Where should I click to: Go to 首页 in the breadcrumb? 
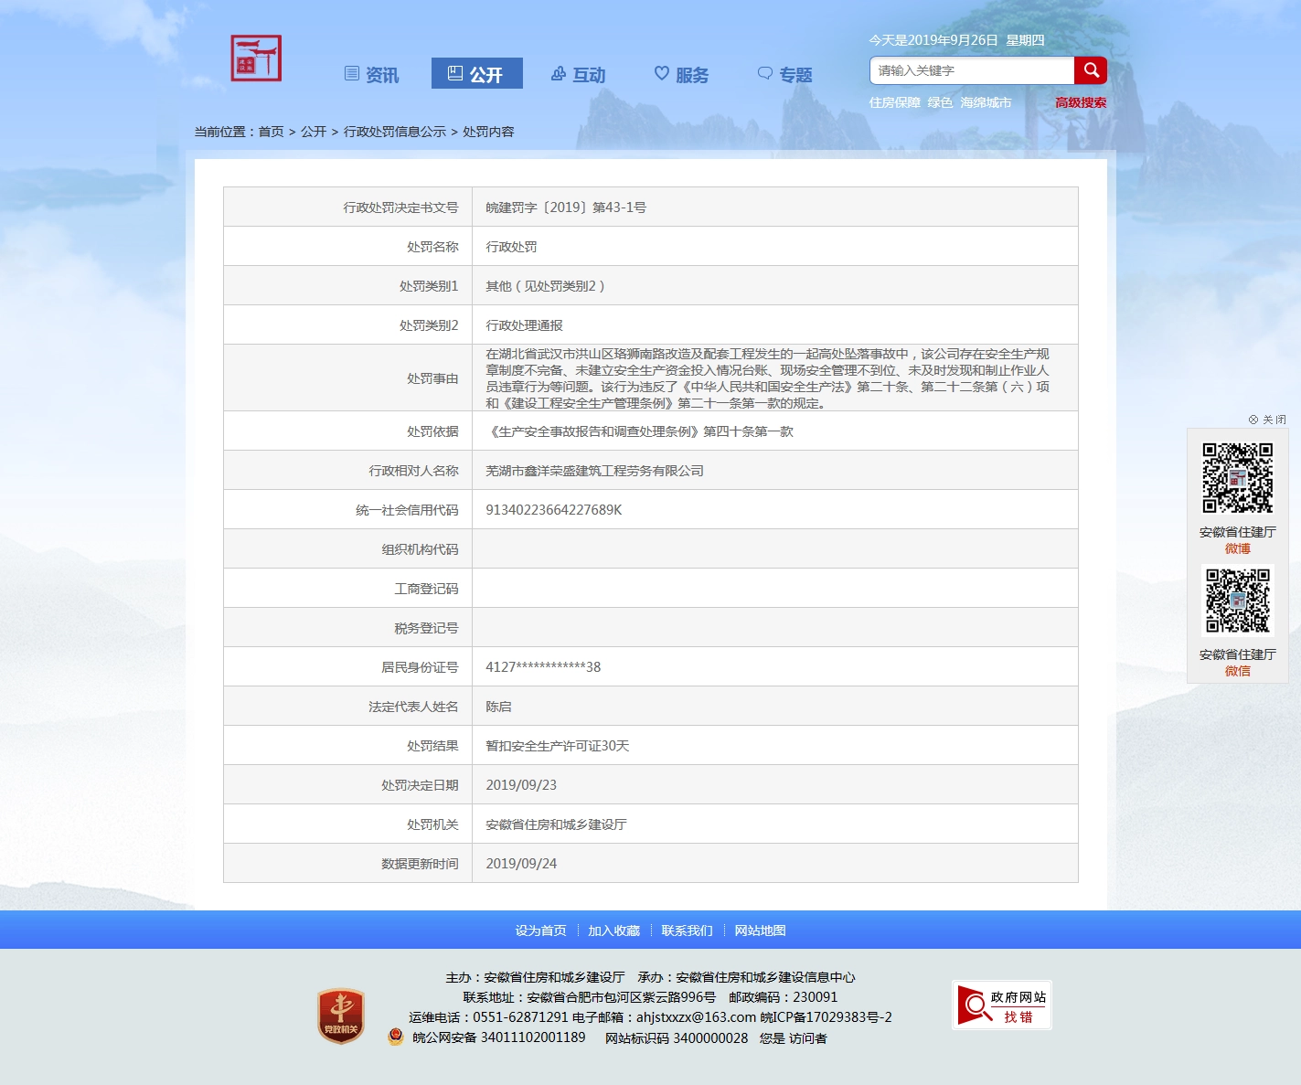(x=271, y=132)
